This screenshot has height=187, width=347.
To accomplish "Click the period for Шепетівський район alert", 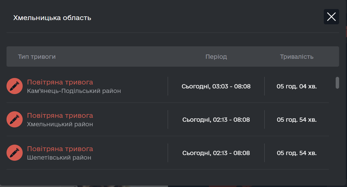I will tap(216, 153).
